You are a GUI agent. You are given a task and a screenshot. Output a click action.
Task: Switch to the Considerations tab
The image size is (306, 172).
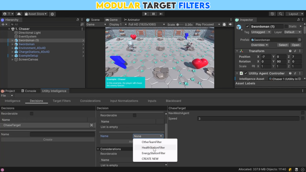pyautogui.click(x=90, y=101)
